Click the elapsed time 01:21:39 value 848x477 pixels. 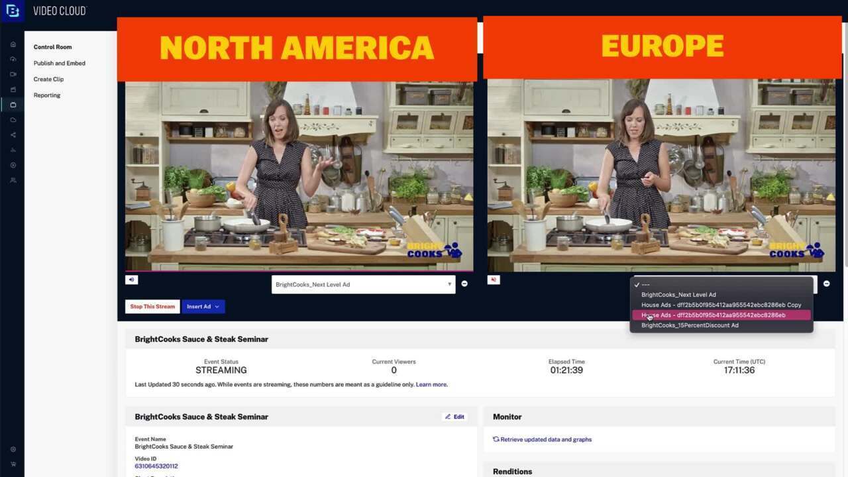(566, 370)
